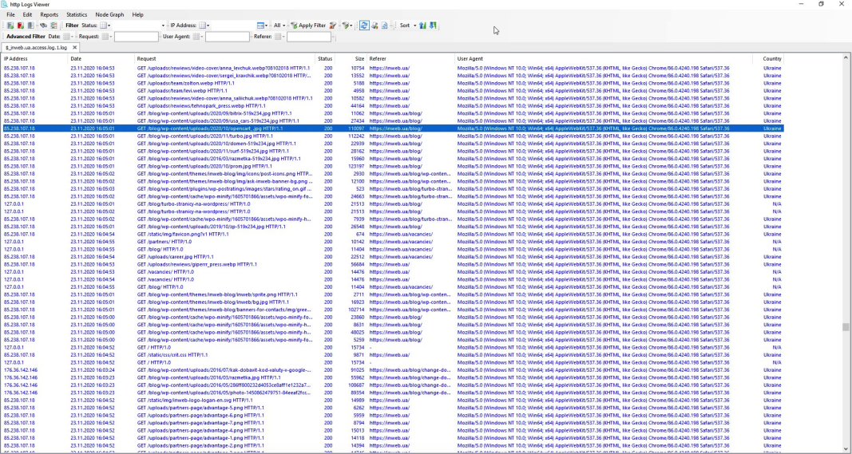
Task: Click the clear filter funnel icon
Action: pyautogui.click(x=332, y=26)
